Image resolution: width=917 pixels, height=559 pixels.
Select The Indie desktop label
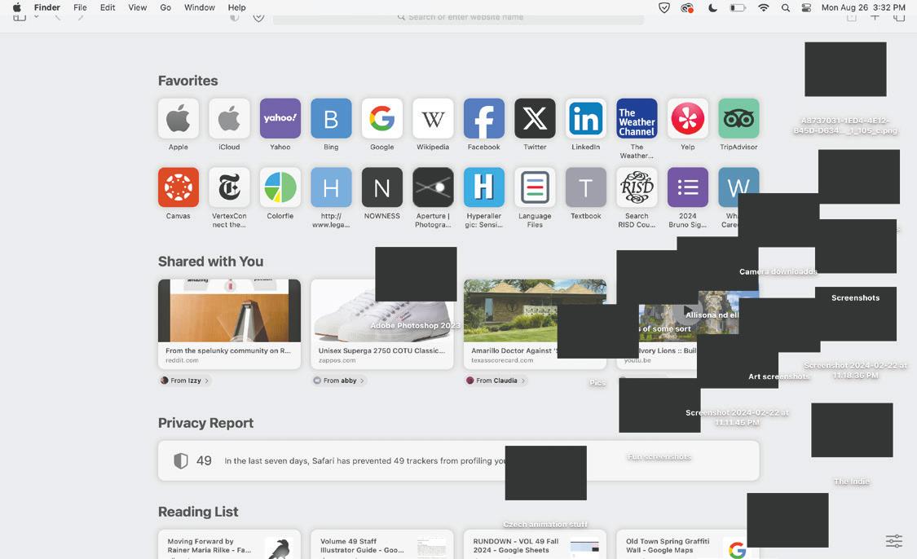click(x=852, y=482)
